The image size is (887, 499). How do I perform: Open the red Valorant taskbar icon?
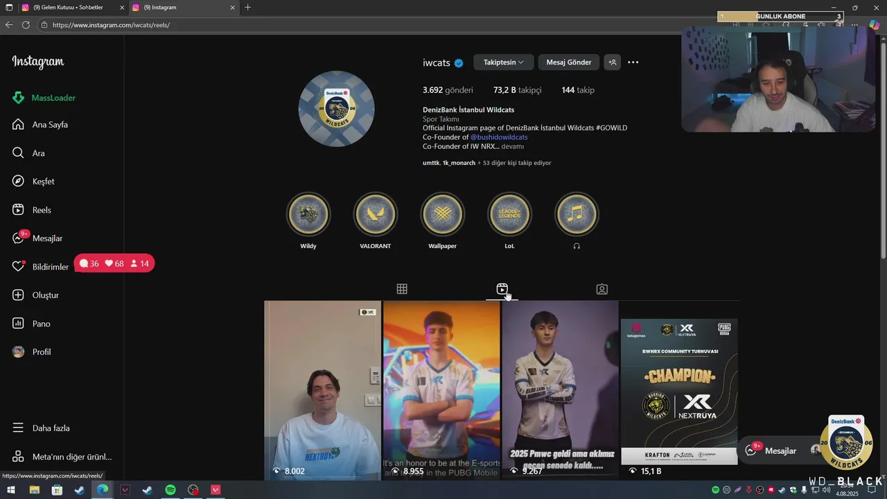coord(216,490)
